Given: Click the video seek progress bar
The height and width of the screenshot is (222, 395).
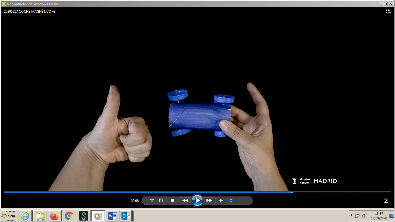Looking at the screenshot, I should 197,192.
